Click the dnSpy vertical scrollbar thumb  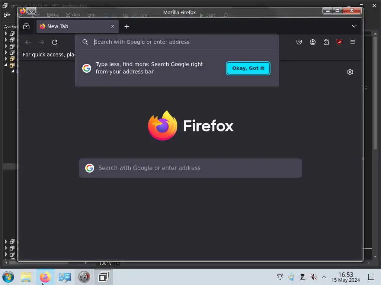coord(375,92)
